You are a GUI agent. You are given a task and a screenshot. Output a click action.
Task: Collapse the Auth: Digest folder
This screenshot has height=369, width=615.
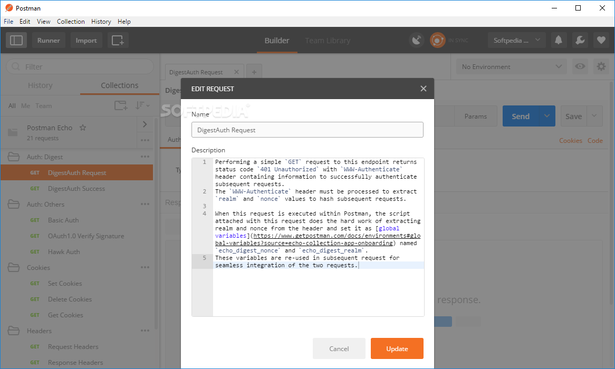14,157
